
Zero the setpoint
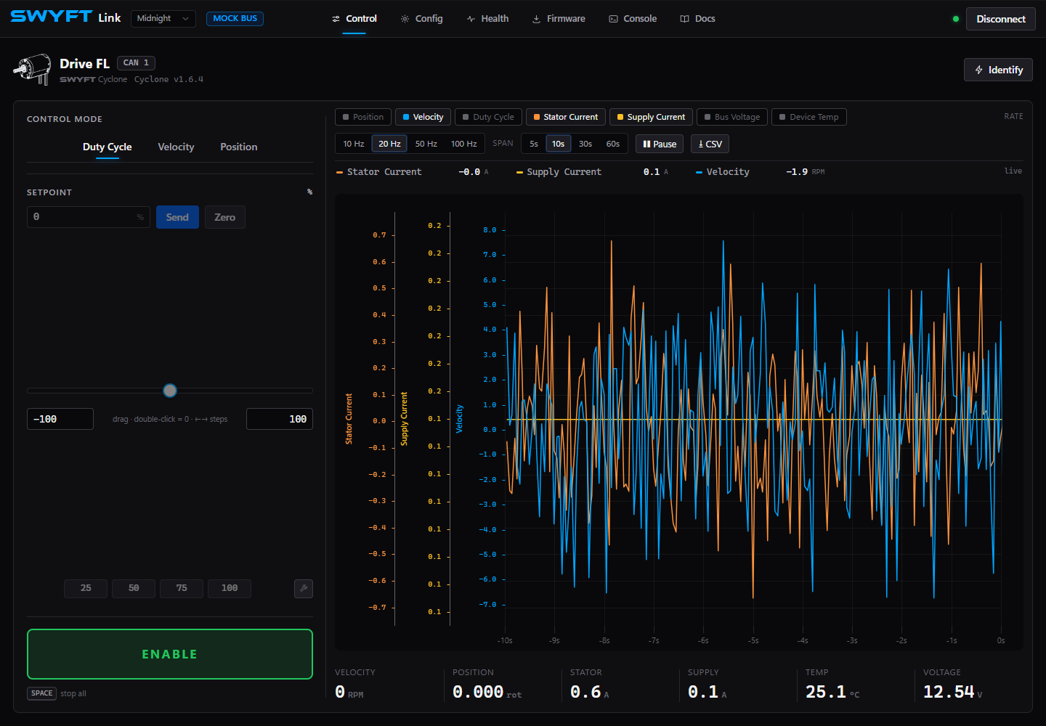pyautogui.click(x=224, y=217)
